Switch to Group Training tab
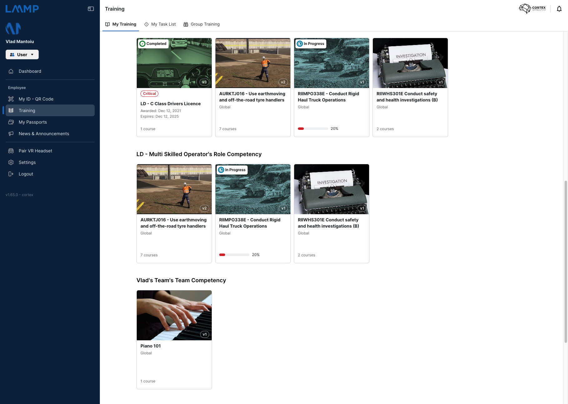This screenshot has width=568, height=404. coord(201,24)
